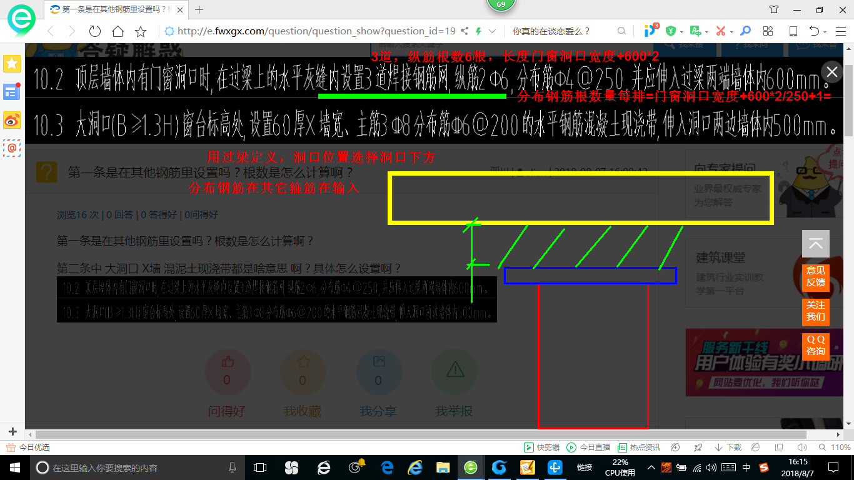The height and width of the screenshot is (480, 854).
Task: Open Microsoft Edge from taskbar
Action: click(x=388, y=467)
